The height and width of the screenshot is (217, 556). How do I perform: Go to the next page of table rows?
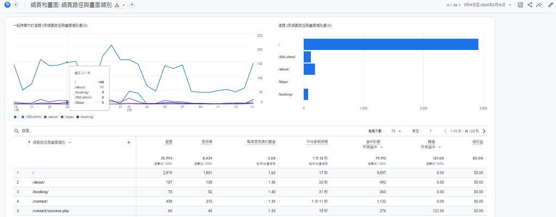click(x=484, y=131)
